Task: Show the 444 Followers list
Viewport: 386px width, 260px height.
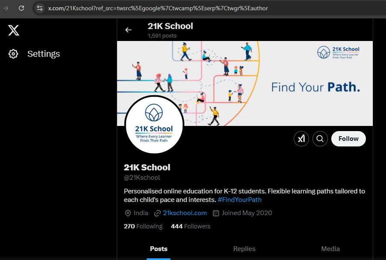Action: [x=191, y=226]
